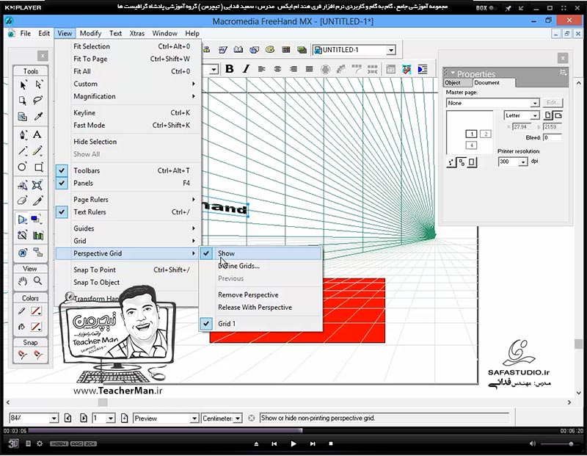Toggle Panels visibility in View menu

(x=127, y=184)
